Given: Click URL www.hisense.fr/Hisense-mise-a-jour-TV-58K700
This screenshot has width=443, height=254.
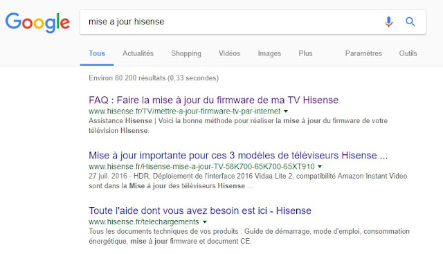Looking at the screenshot, I should click(x=201, y=167).
